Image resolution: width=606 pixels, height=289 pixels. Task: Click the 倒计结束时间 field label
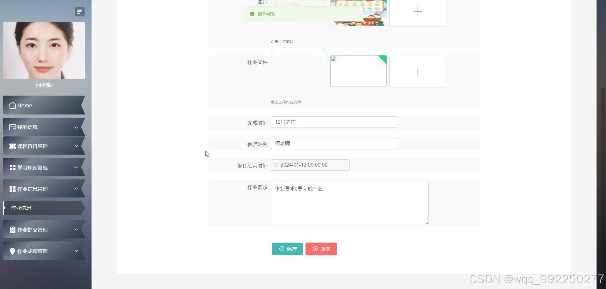click(252, 166)
